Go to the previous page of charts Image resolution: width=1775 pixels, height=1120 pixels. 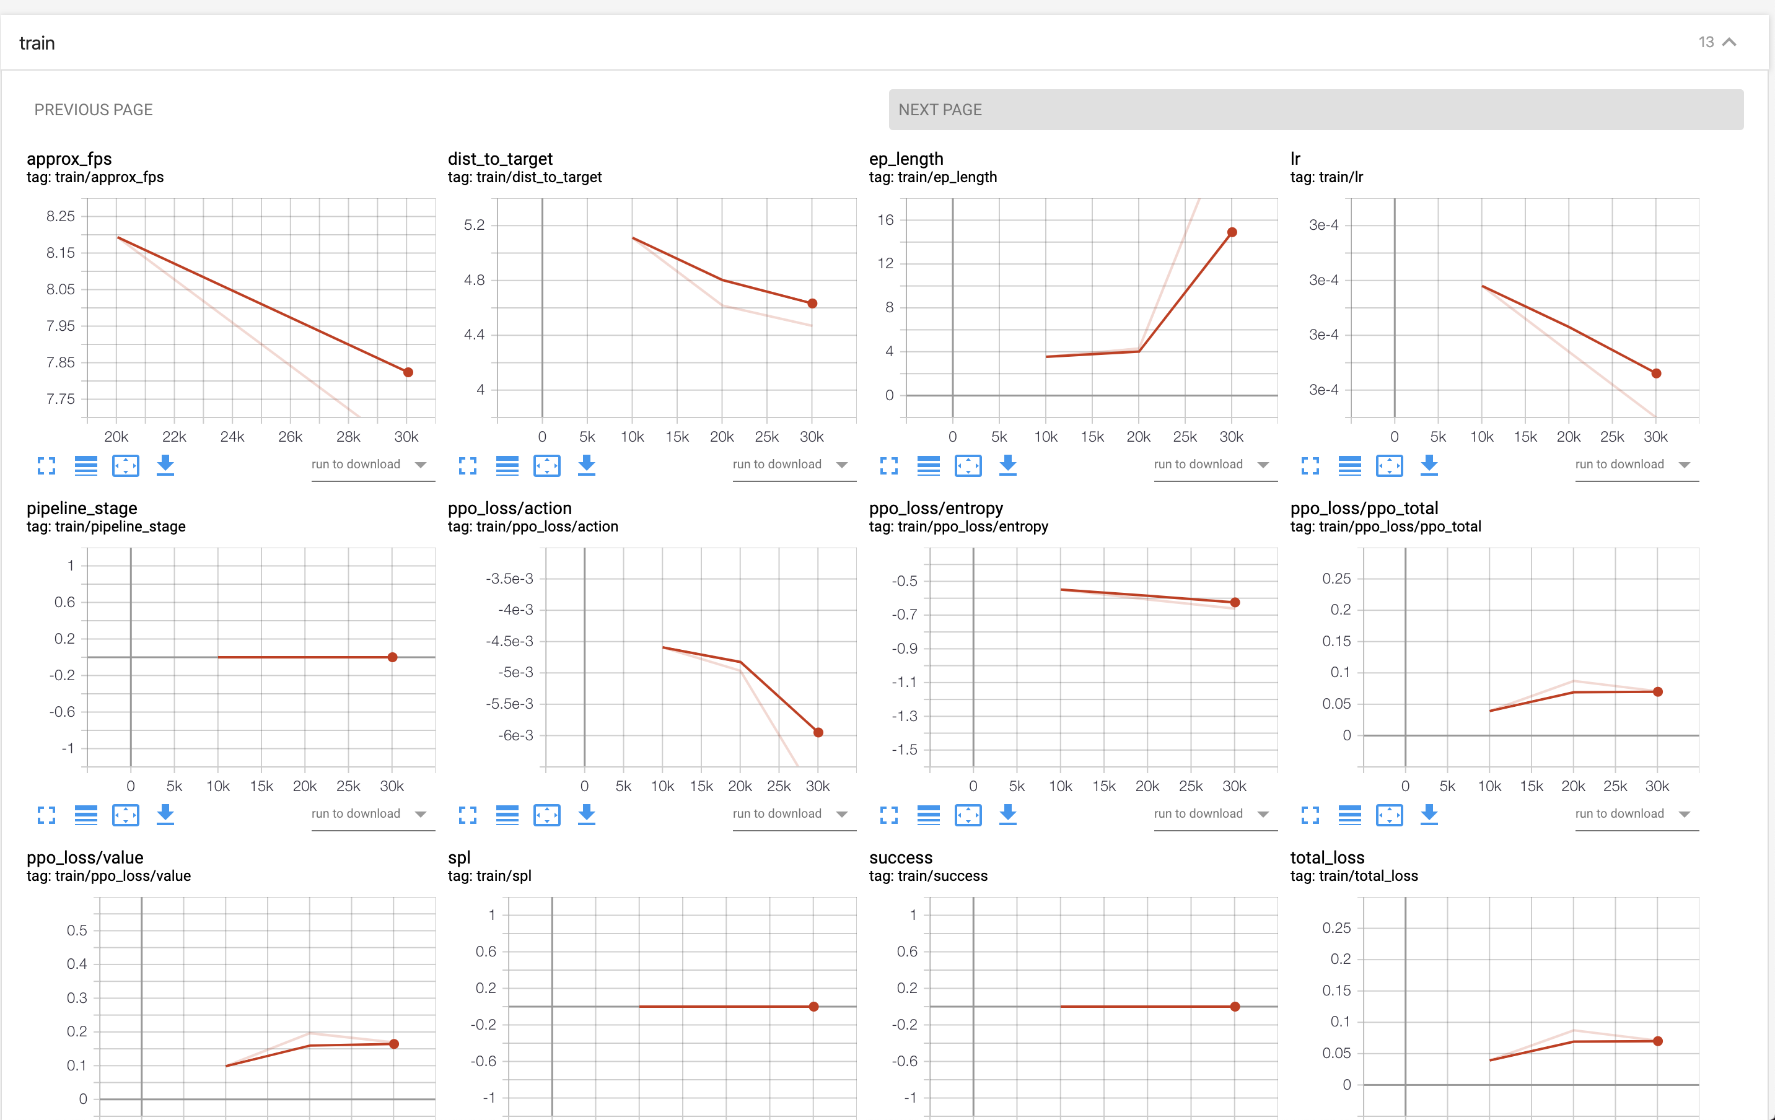pyautogui.click(x=94, y=110)
